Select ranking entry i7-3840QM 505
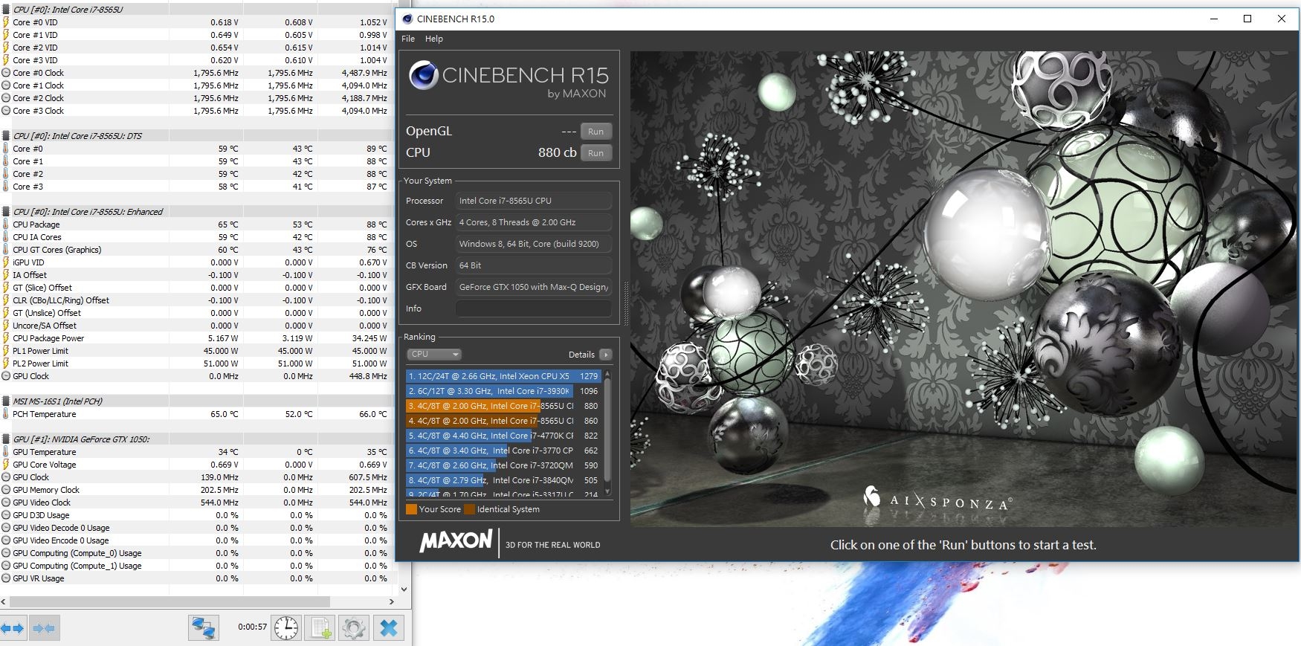 pyautogui.click(x=503, y=480)
